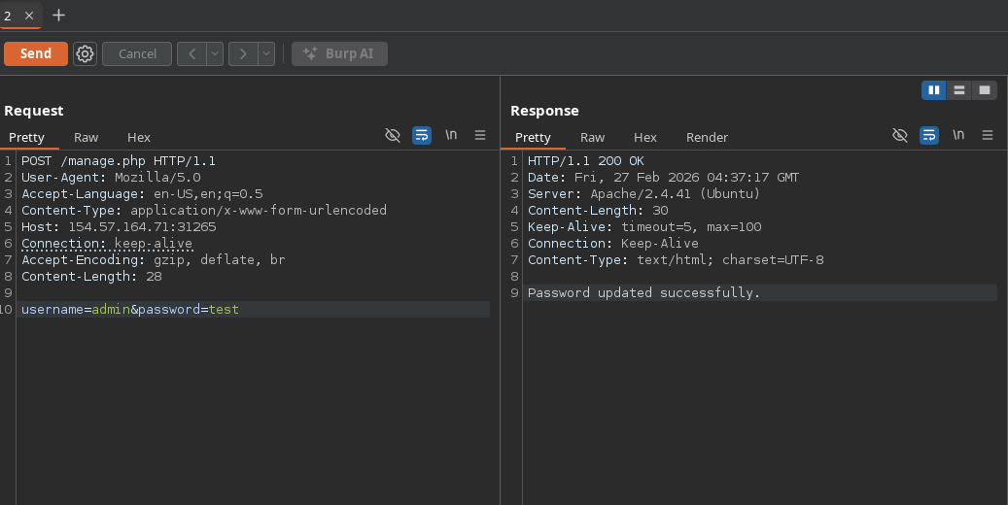Click the User-Agent header line
The height and width of the screenshot is (505, 1008).
(x=111, y=178)
